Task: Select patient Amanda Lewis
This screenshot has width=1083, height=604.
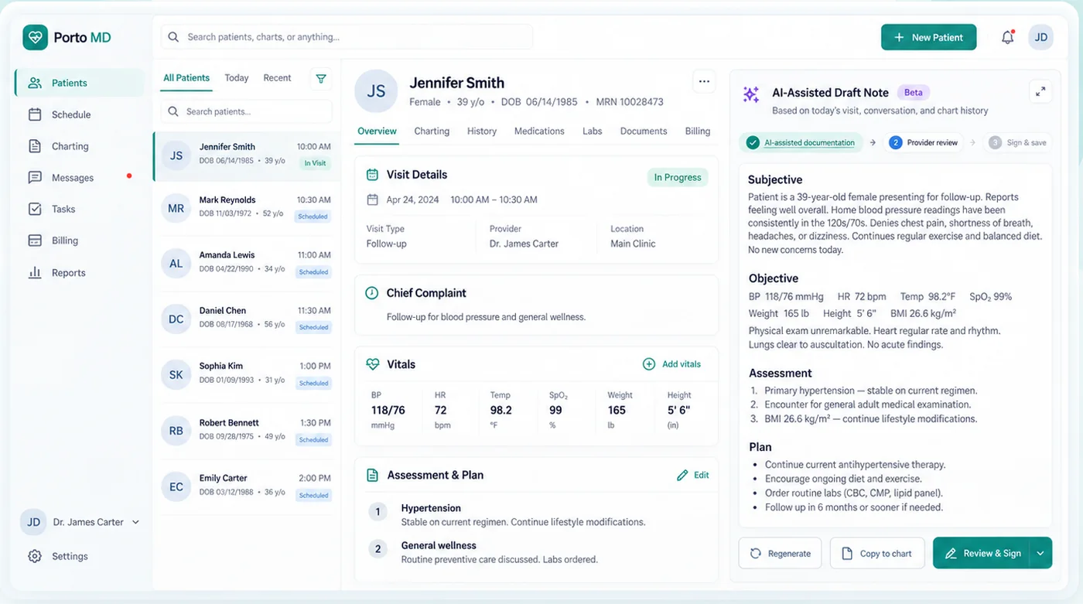Action: pyautogui.click(x=246, y=264)
